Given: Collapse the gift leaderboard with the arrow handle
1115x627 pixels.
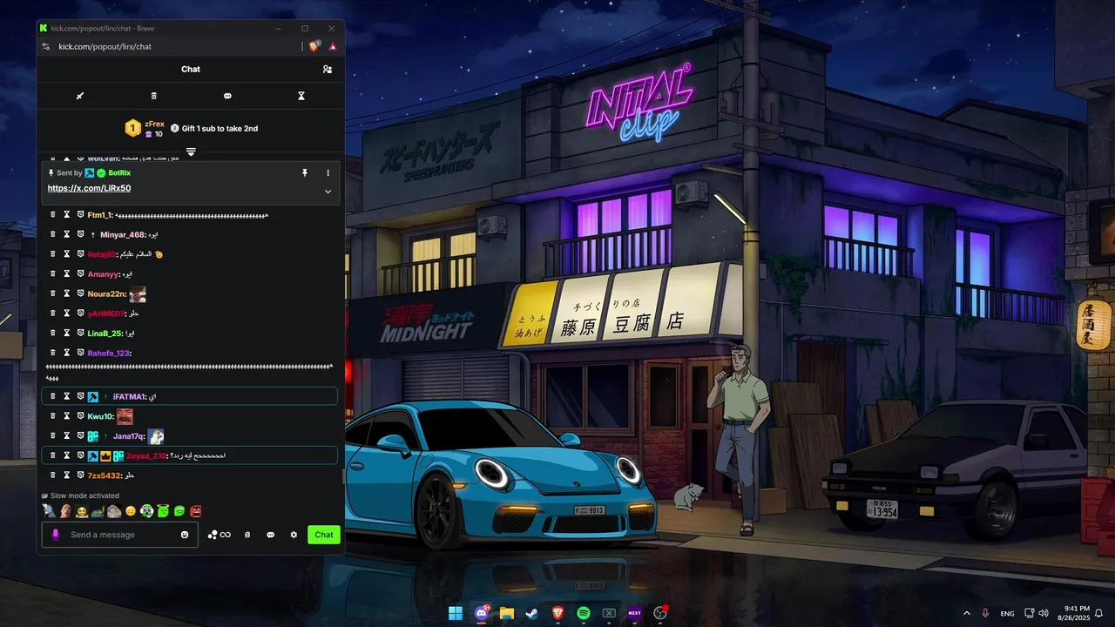Looking at the screenshot, I should 191,152.
